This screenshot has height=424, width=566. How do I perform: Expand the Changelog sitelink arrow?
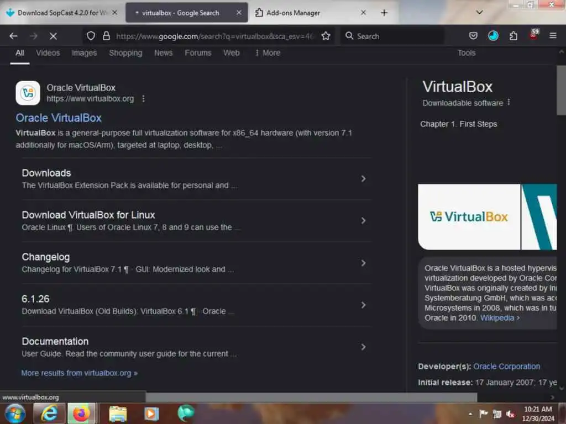[x=363, y=263]
